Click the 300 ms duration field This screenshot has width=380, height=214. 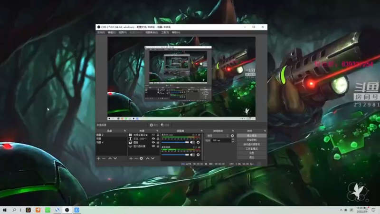pos(221,140)
